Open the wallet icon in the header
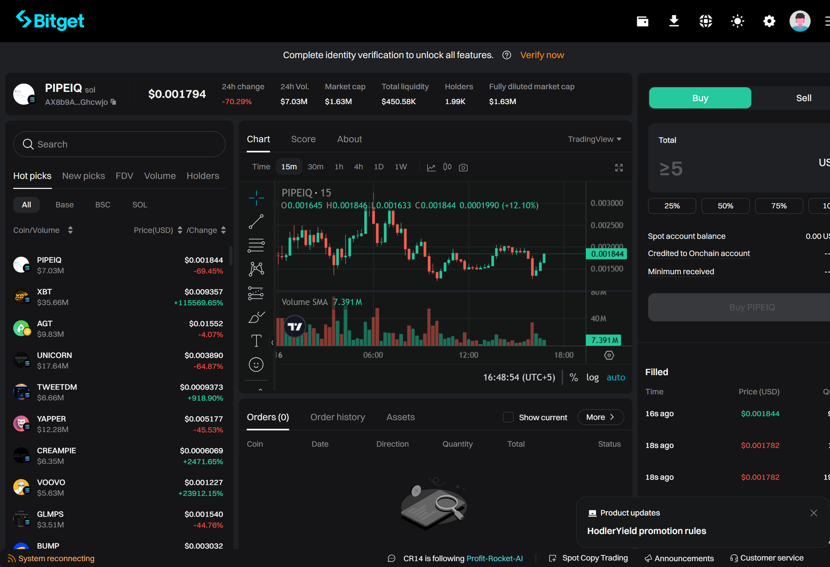This screenshot has height=567, width=830. click(x=642, y=21)
